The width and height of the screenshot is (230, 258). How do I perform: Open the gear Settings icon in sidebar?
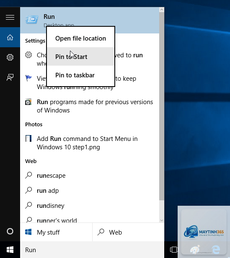pyautogui.click(x=10, y=57)
